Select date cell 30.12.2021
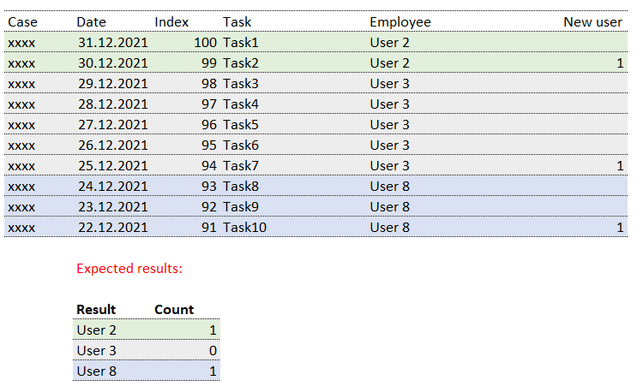 click(113, 63)
